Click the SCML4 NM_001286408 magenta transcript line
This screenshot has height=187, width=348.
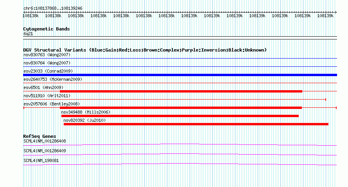click(180, 145)
